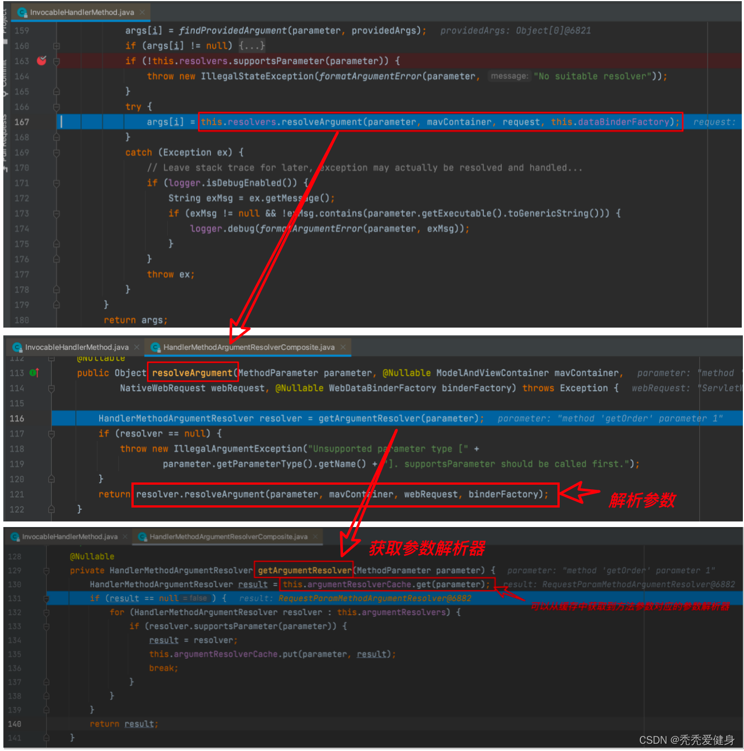Screen dimensions: 744x751
Task: Collapse the try block at line 166
Action: coord(56,106)
